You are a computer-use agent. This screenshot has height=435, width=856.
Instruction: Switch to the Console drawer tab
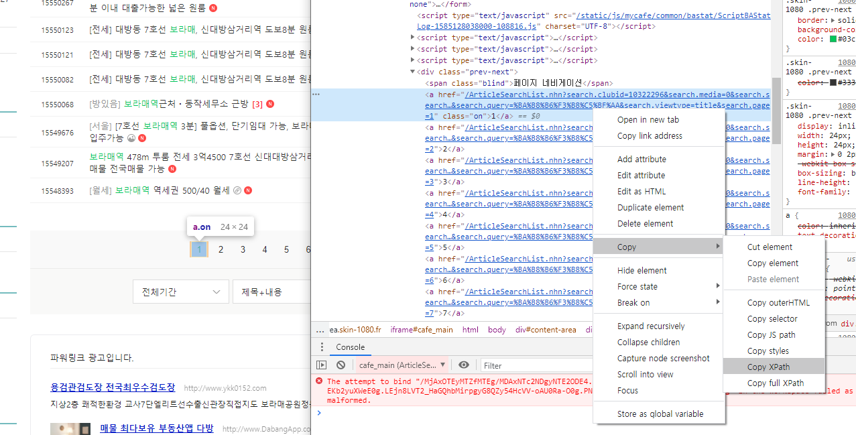[350, 347]
